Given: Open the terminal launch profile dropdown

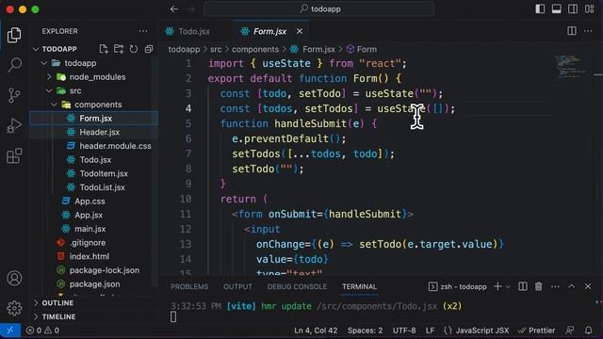Looking at the screenshot, I should [508, 286].
